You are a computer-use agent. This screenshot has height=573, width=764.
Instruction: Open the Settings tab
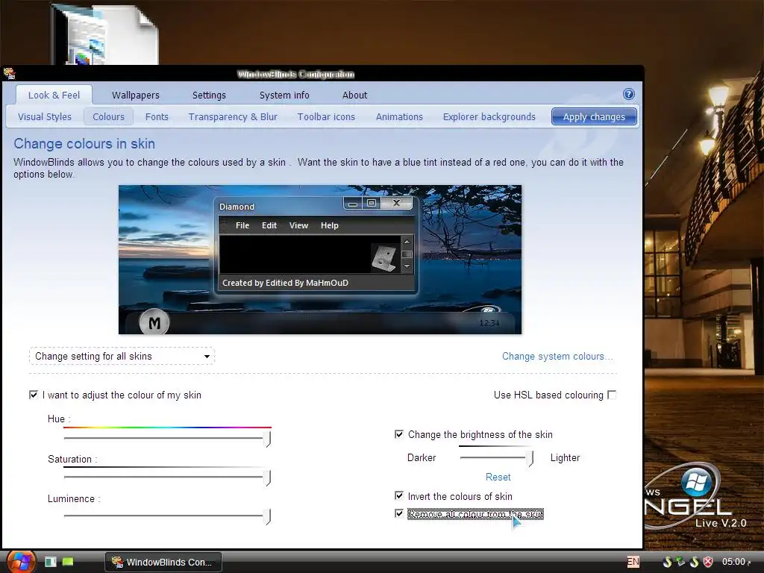pyautogui.click(x=209, y=95)
